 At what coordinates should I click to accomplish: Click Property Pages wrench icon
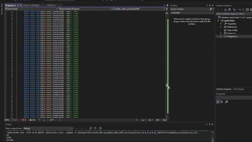pyautogui.click(x=226, y=102)
